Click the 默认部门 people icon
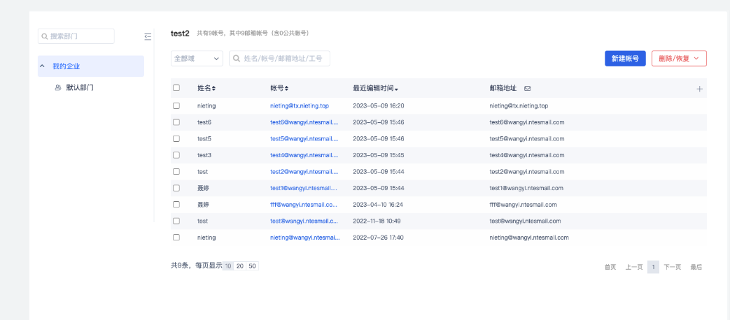 [58, 87]
